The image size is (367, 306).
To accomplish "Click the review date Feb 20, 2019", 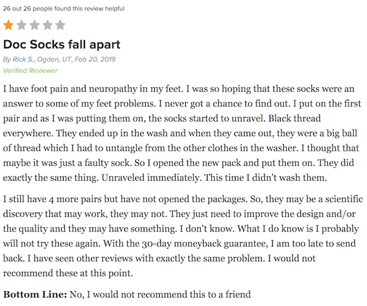I will click(95, 59).
